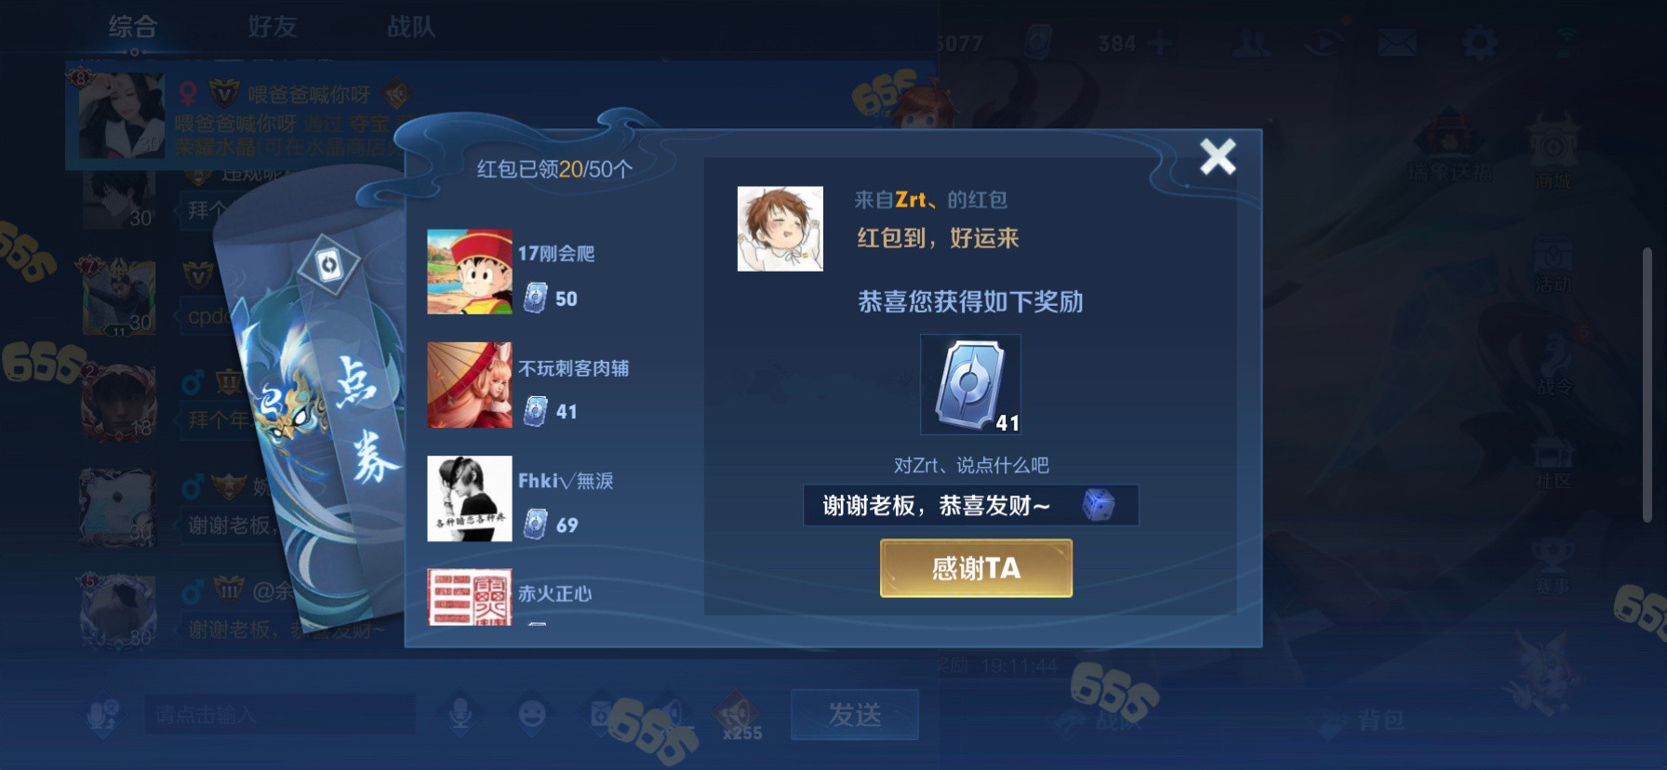Open sender Zrt's avatar
Image resolution: width=1667 pixels, height=770 pixels.
coord(780,229)
